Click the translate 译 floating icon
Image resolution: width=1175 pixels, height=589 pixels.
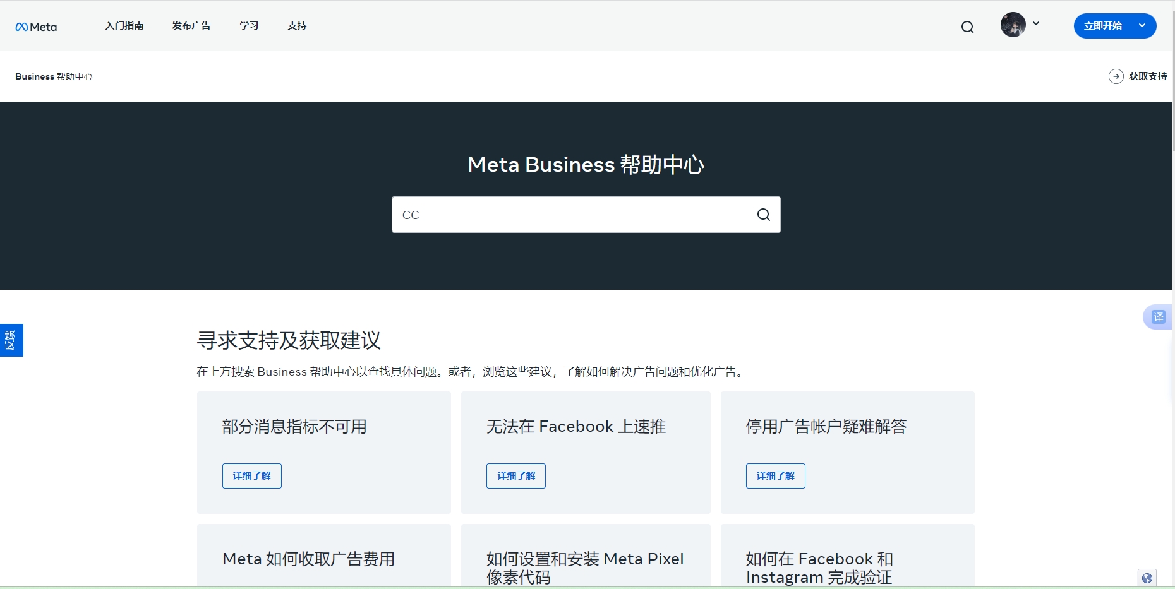(x=1158, y=317)
